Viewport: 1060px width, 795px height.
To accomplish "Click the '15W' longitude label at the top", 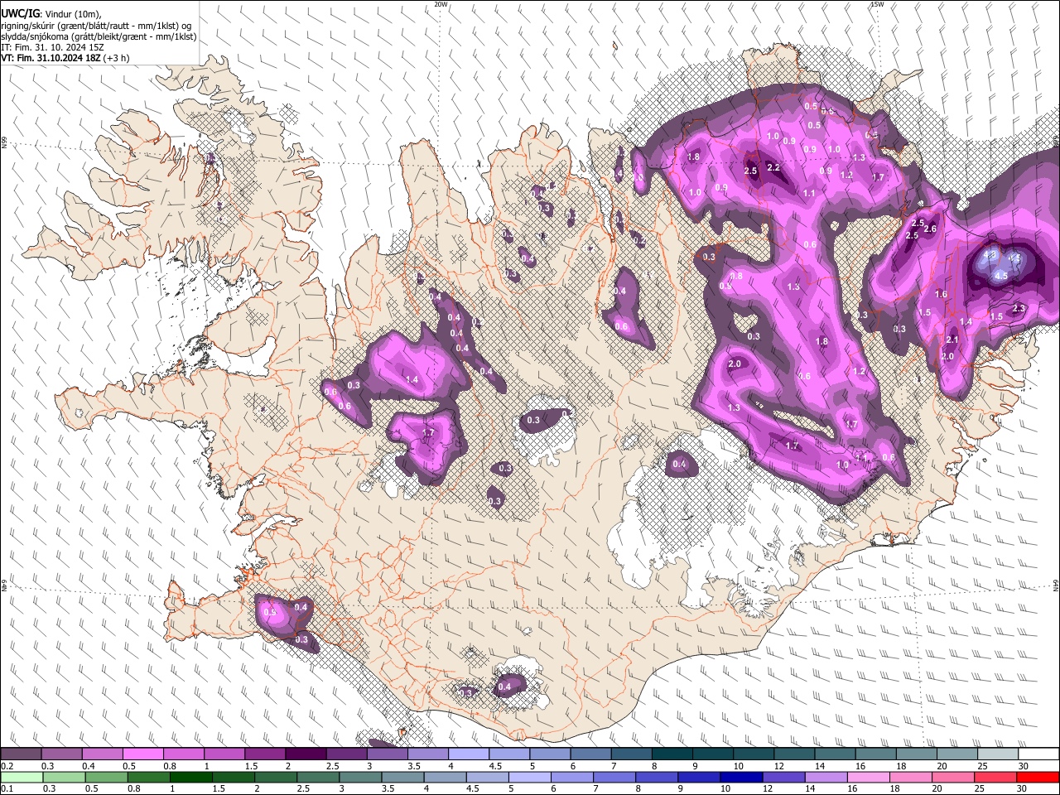I will pos(877,4).
